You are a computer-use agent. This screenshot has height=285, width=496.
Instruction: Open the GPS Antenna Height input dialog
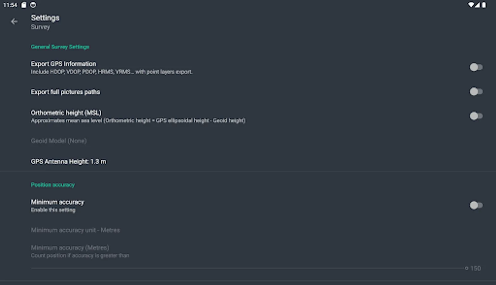[x=69, y=161]
